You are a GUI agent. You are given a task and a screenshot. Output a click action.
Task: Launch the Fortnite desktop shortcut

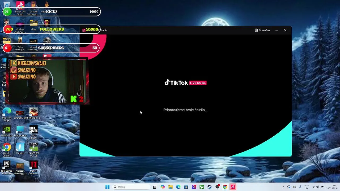[20, 149]
